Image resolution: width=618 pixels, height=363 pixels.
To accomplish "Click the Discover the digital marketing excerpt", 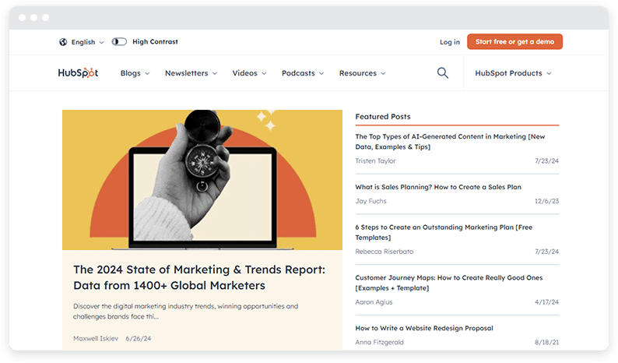I will 186,312.
